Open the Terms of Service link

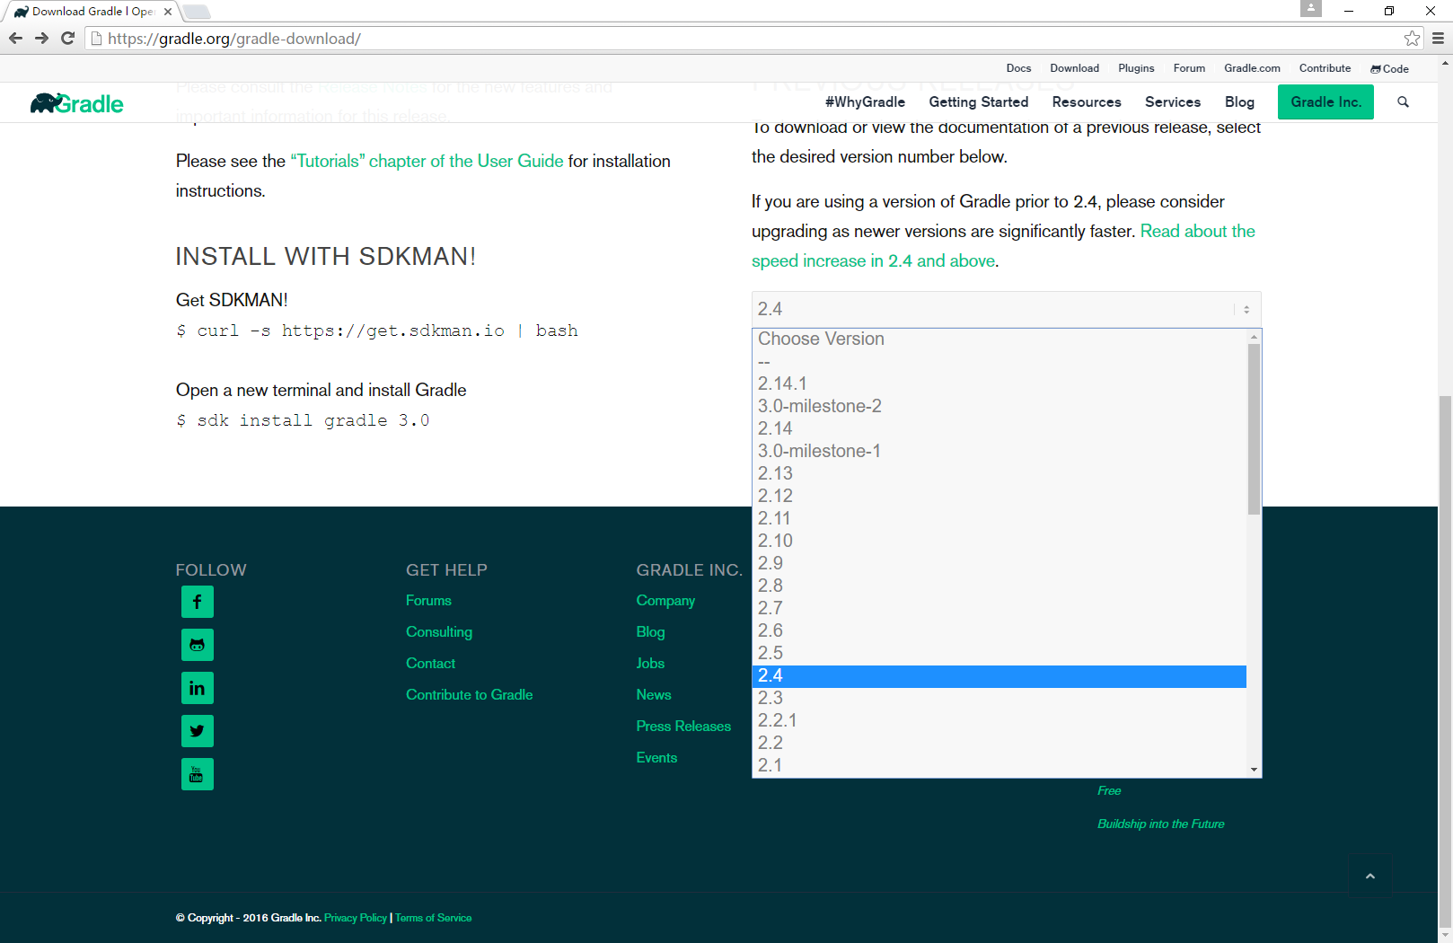coord(433,918)
